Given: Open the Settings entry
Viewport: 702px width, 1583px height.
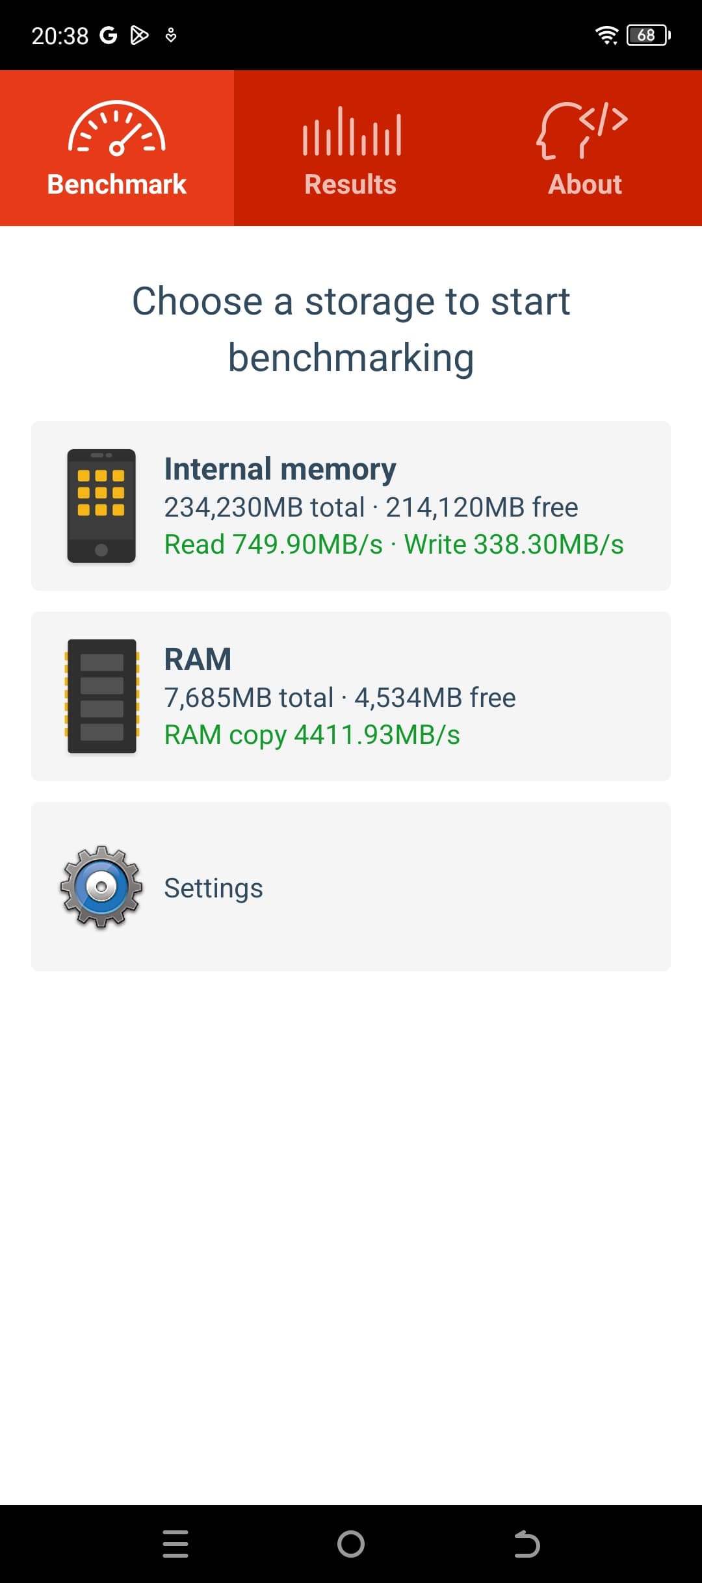Looking at the screenshot, I should click(351, 887).
